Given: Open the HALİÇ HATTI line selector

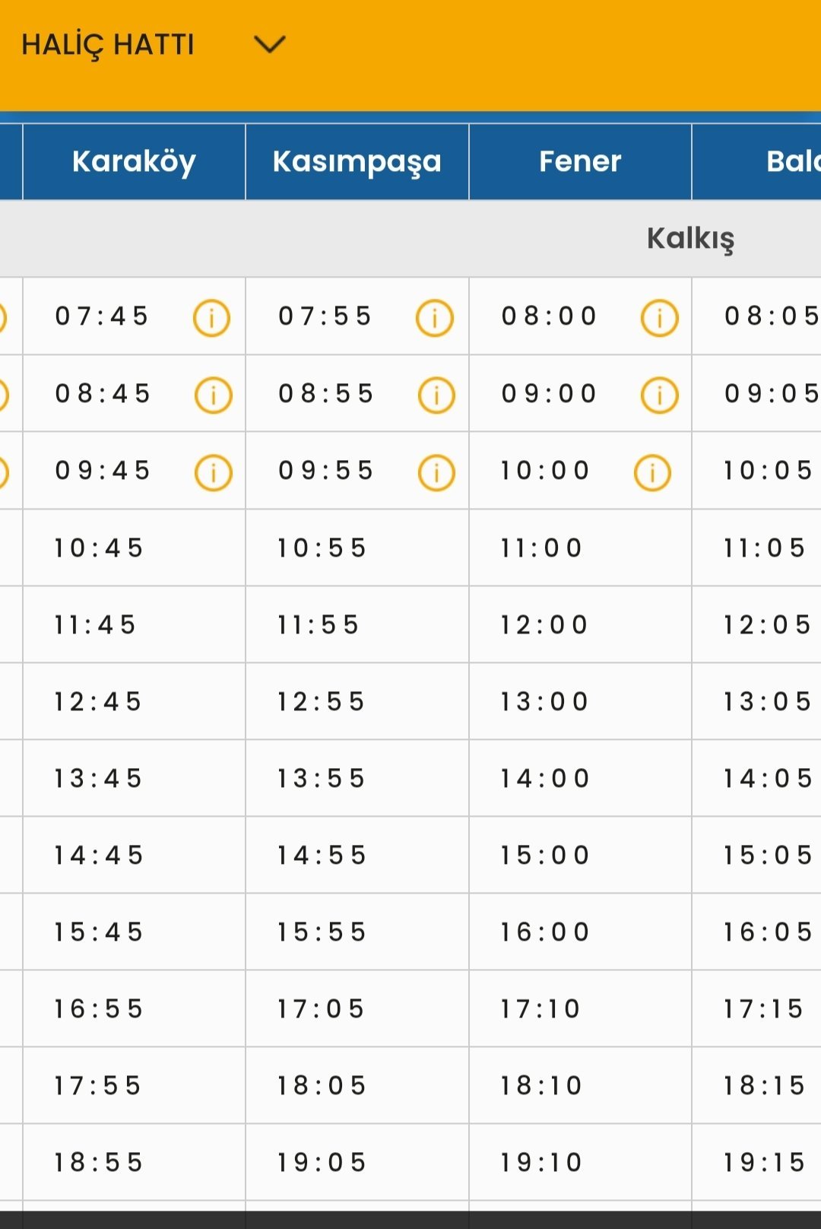Looking at the screenshot, I should click(x=108, y=45).
